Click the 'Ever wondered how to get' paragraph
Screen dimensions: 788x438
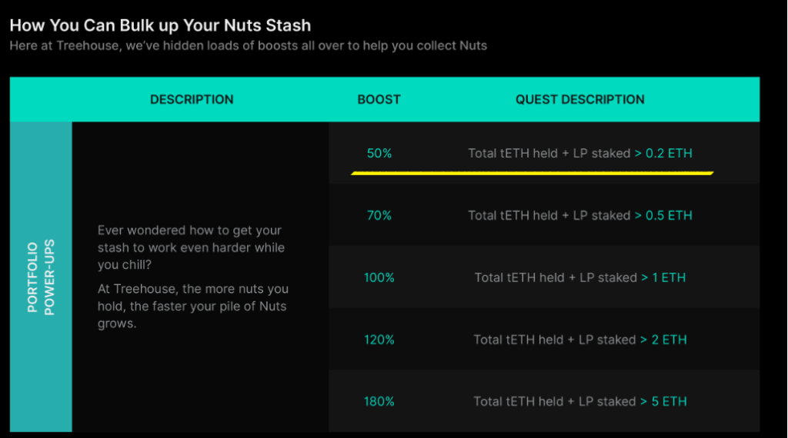191,247
